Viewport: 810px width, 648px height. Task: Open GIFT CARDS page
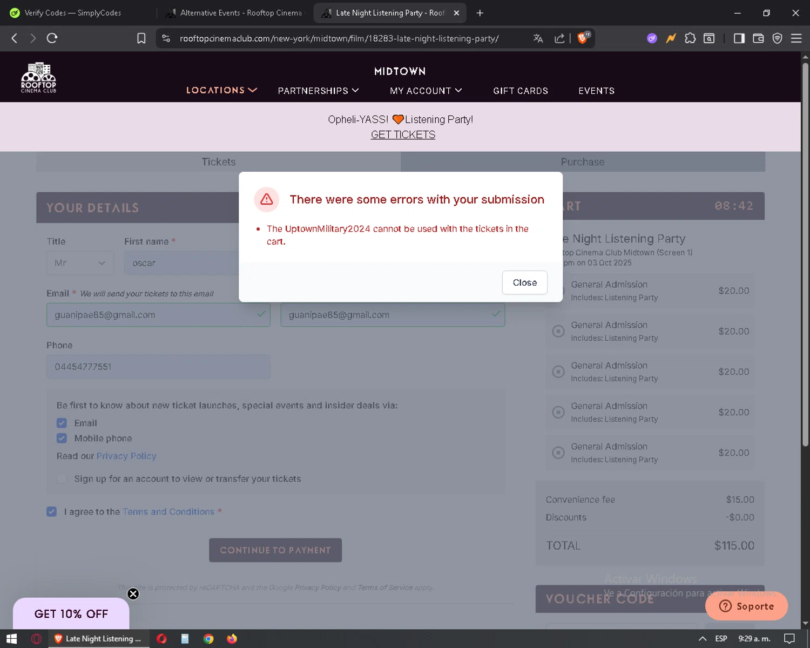tap(521, 91)
